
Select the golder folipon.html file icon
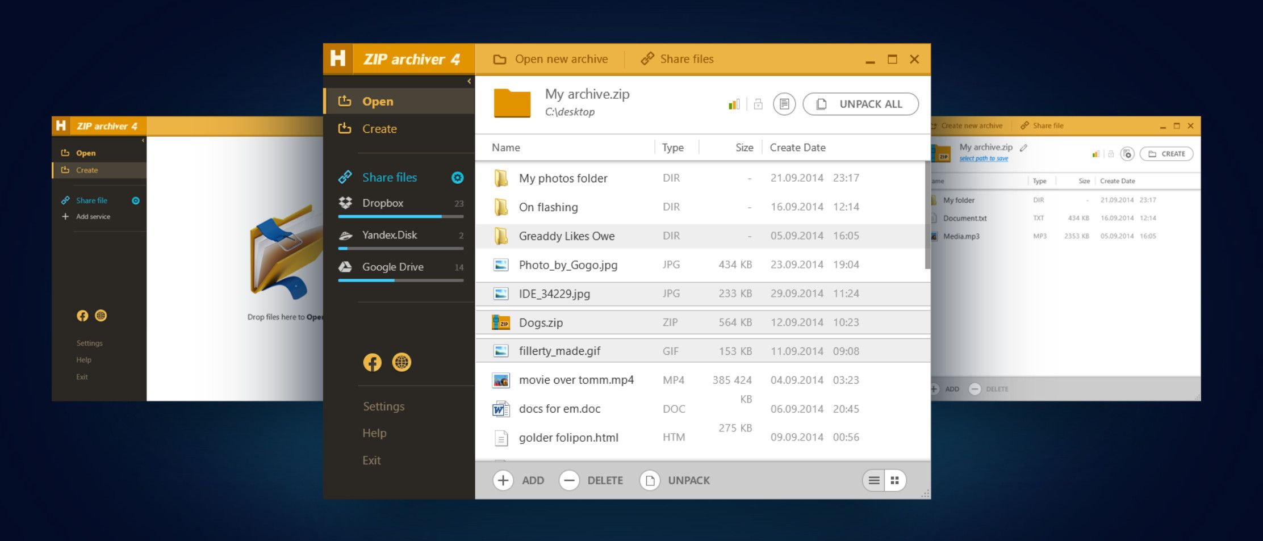click(500, 438)
